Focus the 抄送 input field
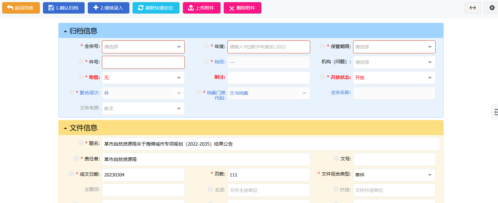The image size is (498, 203). click(x=394, y=190)
